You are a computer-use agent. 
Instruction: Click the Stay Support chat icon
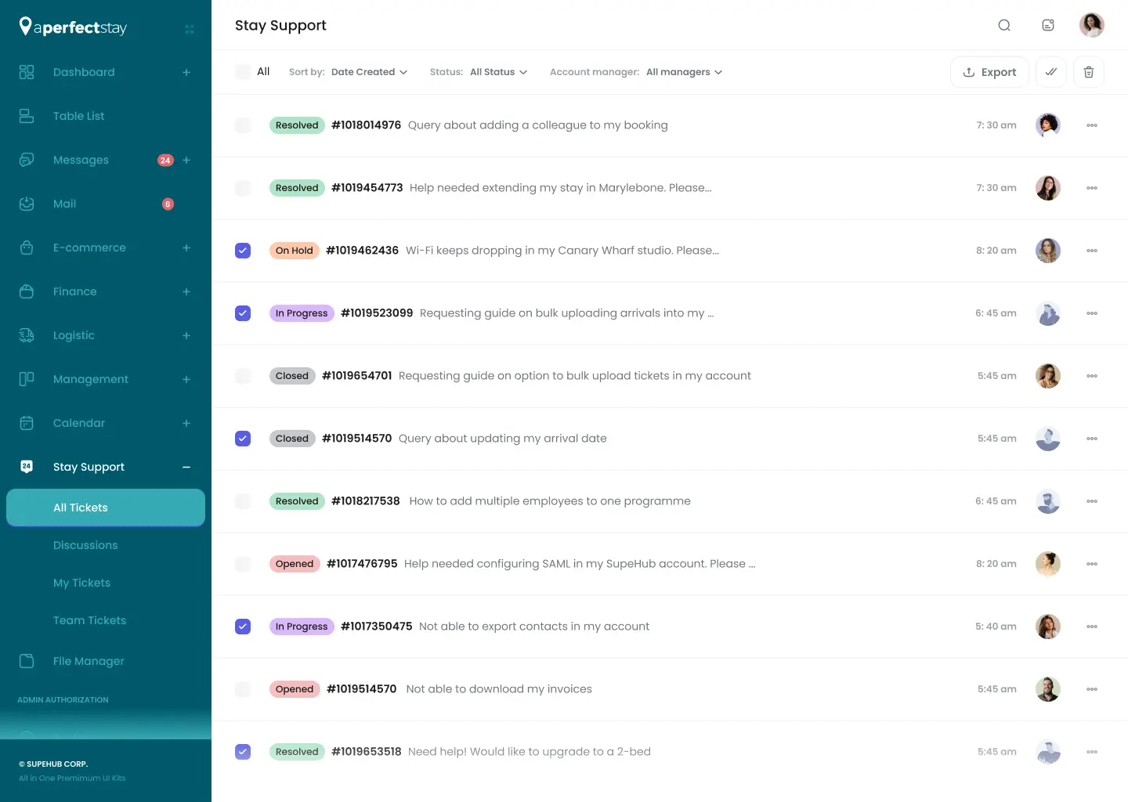pos(27,467)
